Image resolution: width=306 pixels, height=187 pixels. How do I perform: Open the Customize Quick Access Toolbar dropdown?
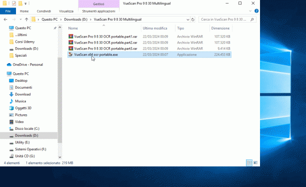pos(25,4)
